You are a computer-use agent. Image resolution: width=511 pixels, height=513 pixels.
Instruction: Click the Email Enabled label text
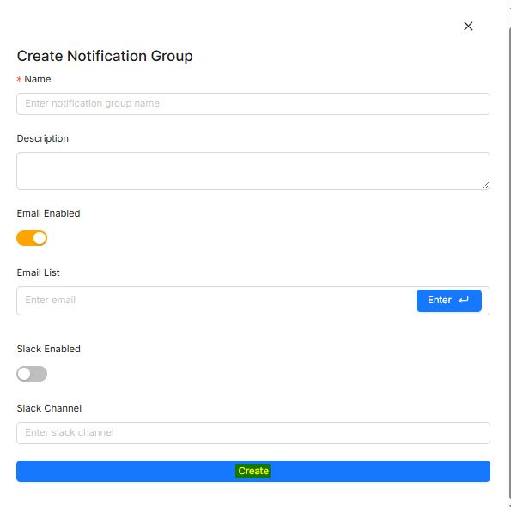click(x=48, y=213)
